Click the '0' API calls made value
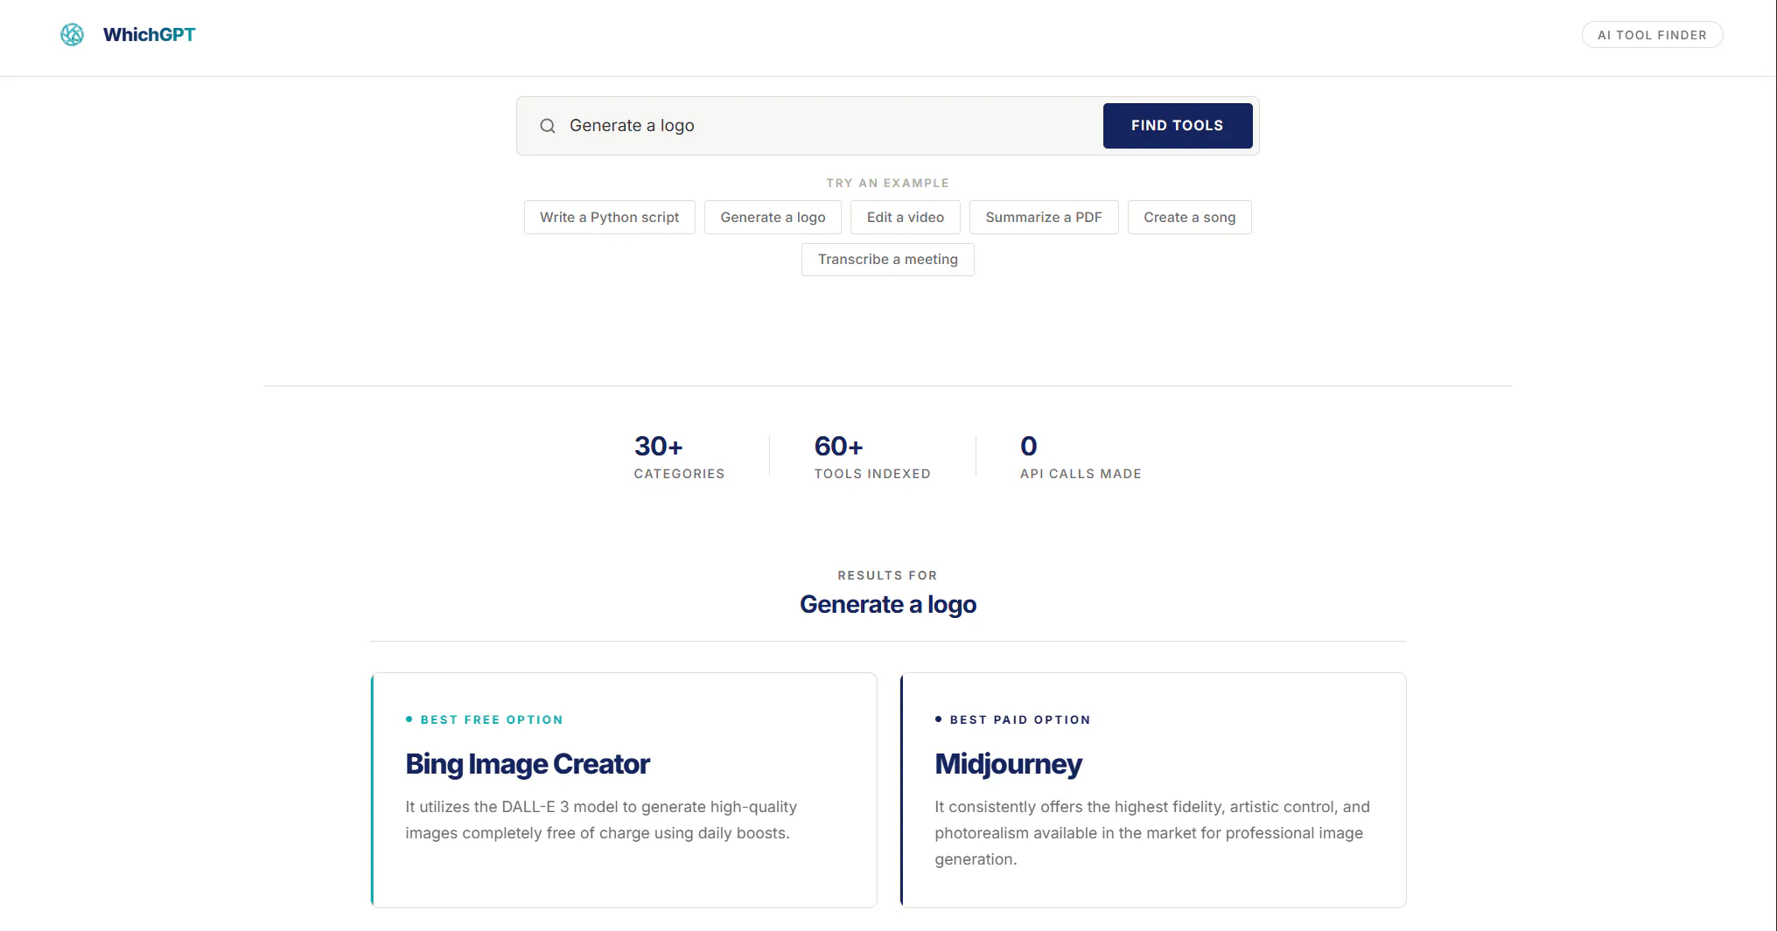This screenshot has width=1777, height=931. click(1029, 447)
